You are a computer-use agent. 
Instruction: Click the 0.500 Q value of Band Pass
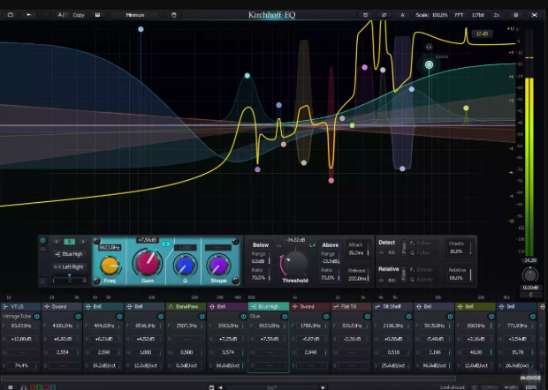[x=186, y=352]
